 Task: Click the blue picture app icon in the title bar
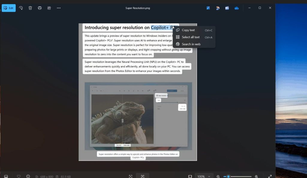click(x=208, y=8)
